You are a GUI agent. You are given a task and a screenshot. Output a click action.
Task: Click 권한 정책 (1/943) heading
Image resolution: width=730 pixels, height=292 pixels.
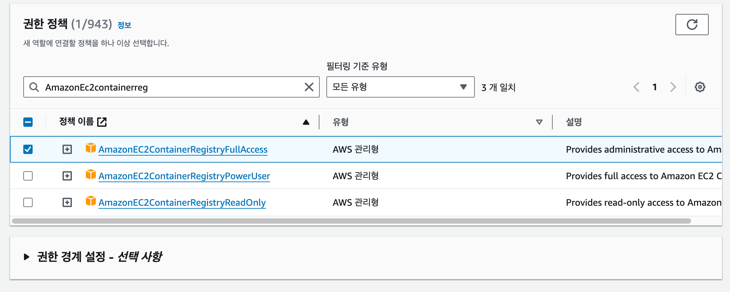68,24
